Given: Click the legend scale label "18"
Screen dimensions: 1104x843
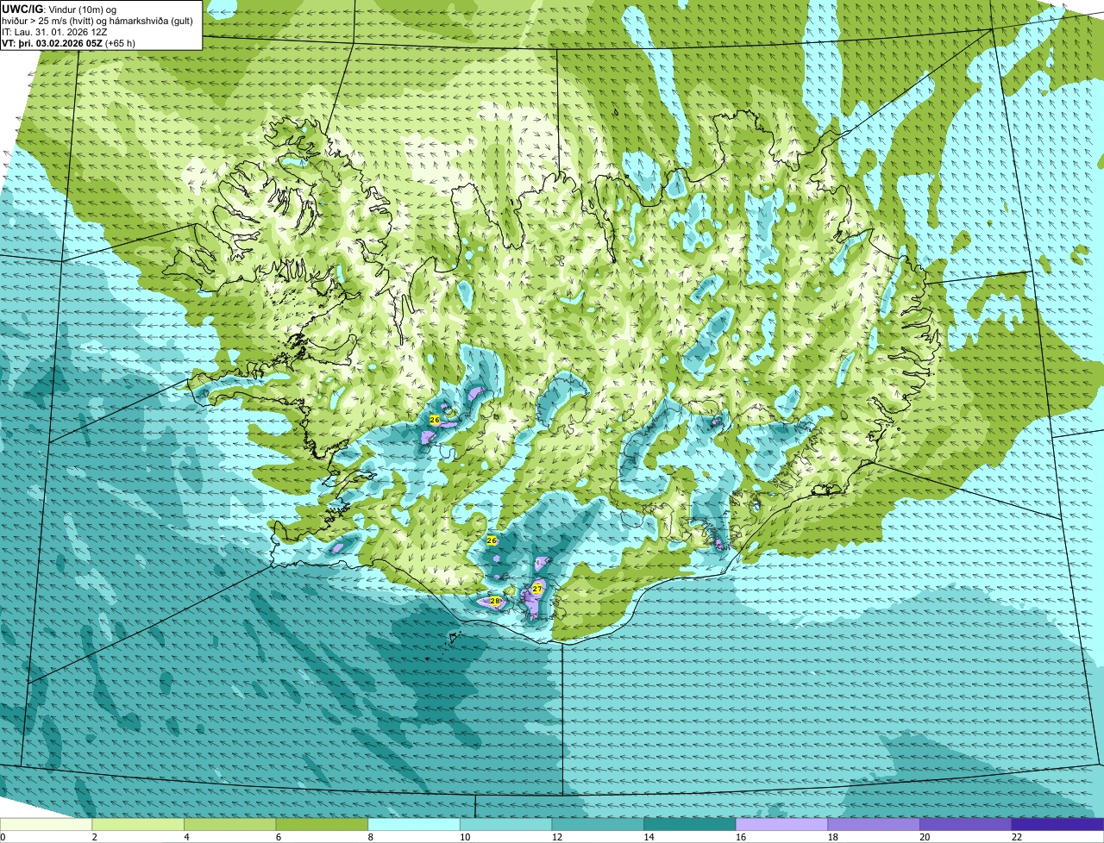Looking at the screenshot, I should click(833, 837).
